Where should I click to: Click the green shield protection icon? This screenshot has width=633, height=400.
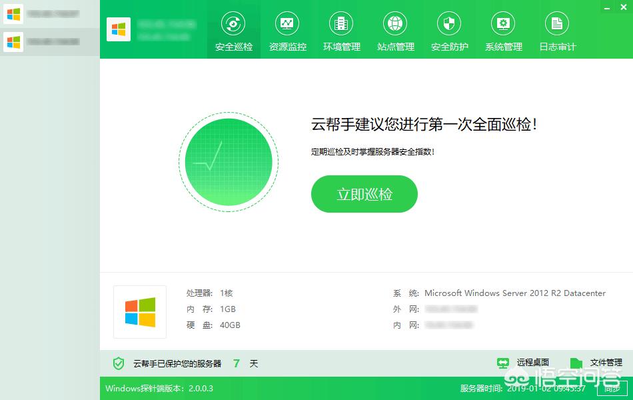coord(119,363)
